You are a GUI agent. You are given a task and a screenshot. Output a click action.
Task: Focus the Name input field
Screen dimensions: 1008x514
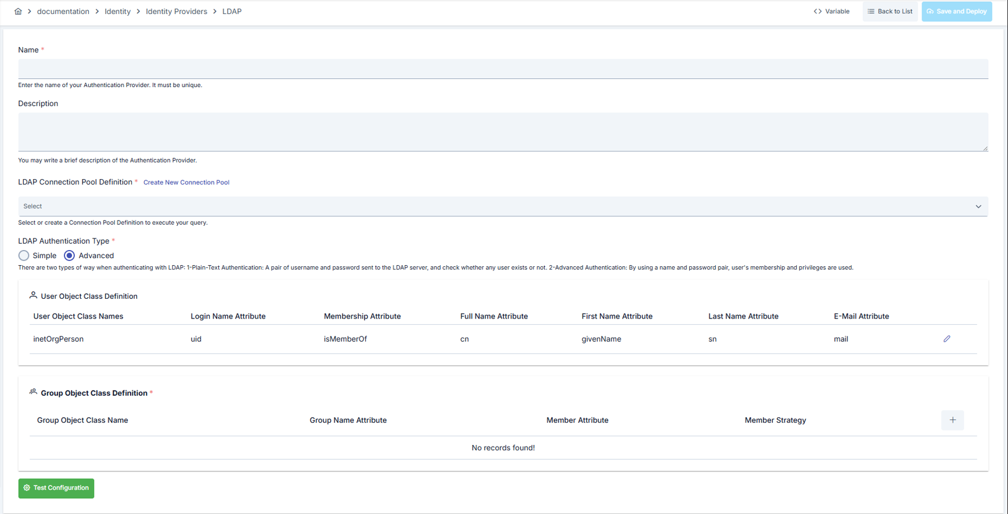(x=503, y=68)
